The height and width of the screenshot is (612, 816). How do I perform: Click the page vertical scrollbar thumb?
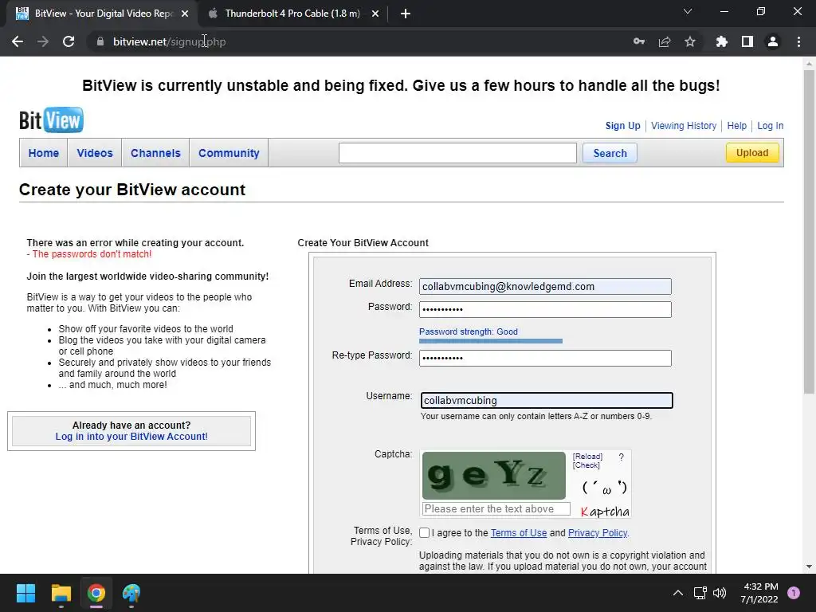click(809, 232)
